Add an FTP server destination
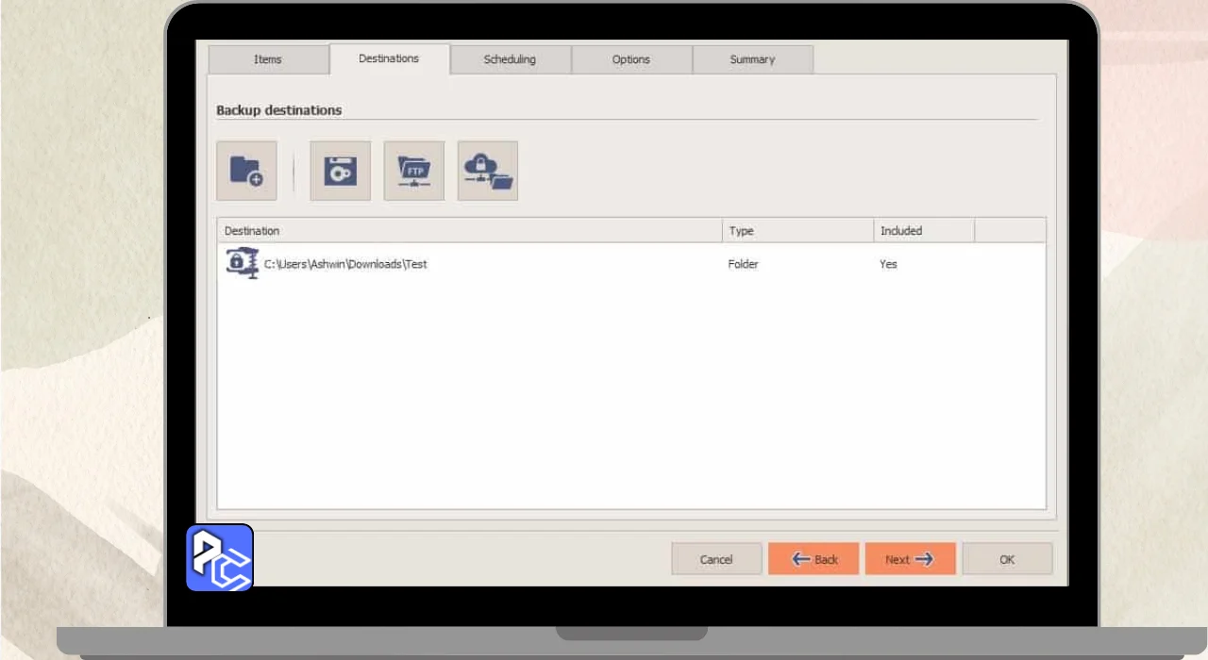This screenshot has height=660, width=1208. pos(413,171)
